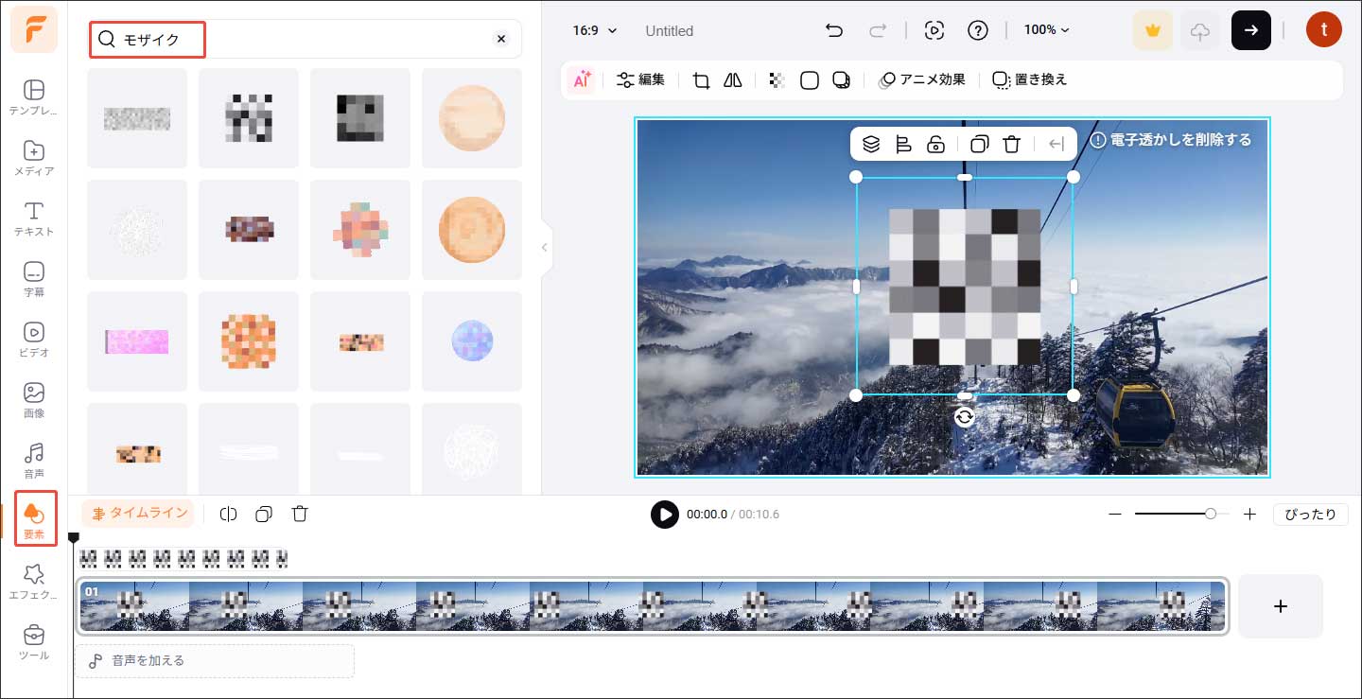Select the crop tool
Viewport: 1362px width, 699px height.
pyautogui.click(x=701, y=80)
